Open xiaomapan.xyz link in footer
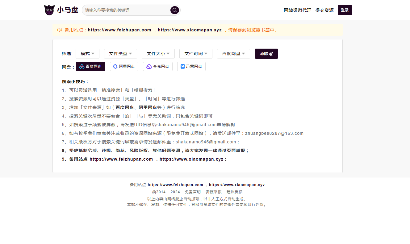Screen dimensions: 410x244 point(237,185)
